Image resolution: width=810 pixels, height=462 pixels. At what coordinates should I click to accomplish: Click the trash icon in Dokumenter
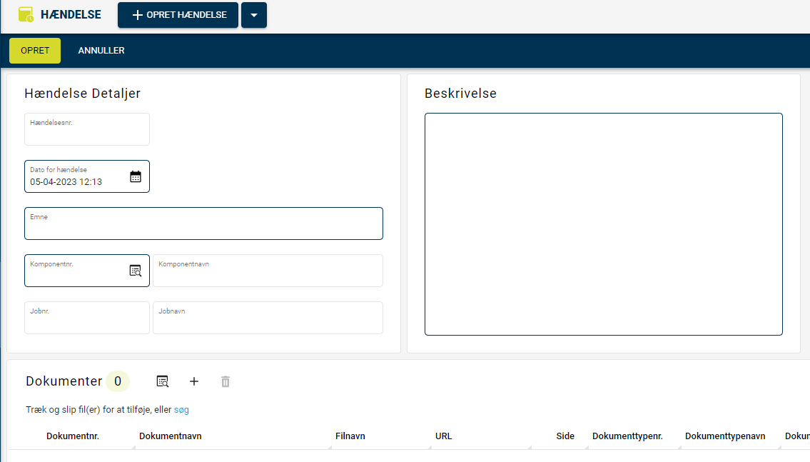point(226,381)
